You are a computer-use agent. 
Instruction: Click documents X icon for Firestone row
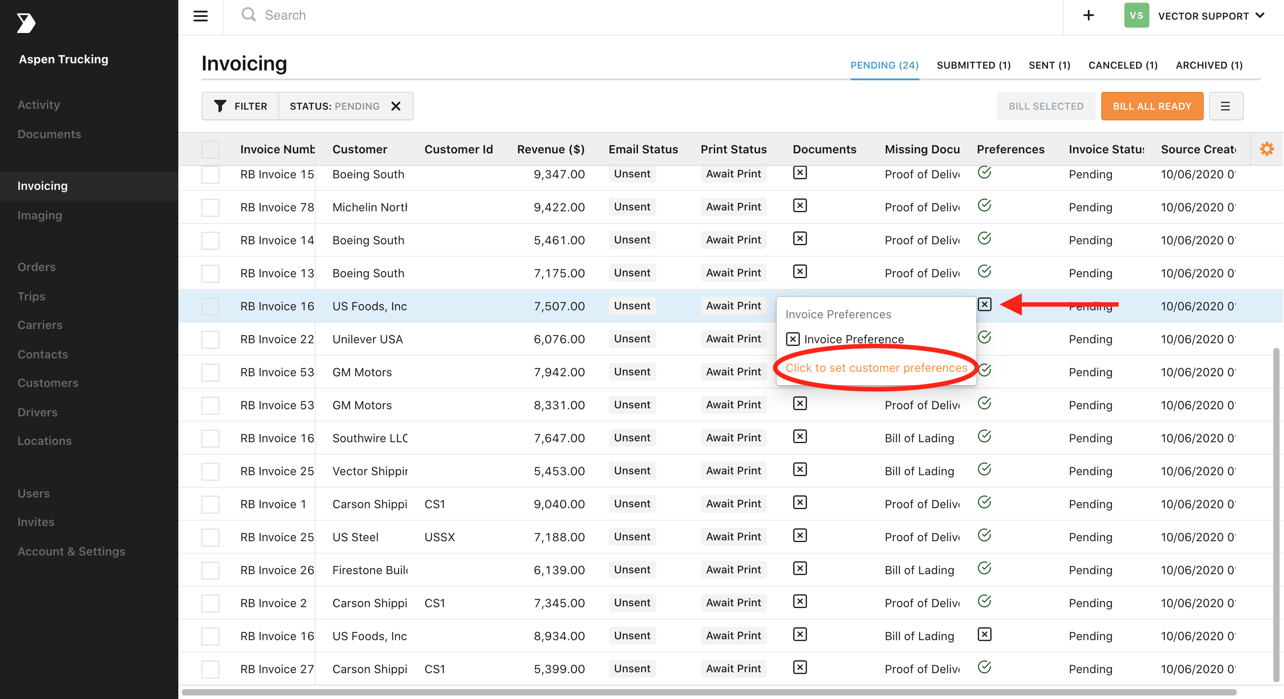tap(800, 569)
